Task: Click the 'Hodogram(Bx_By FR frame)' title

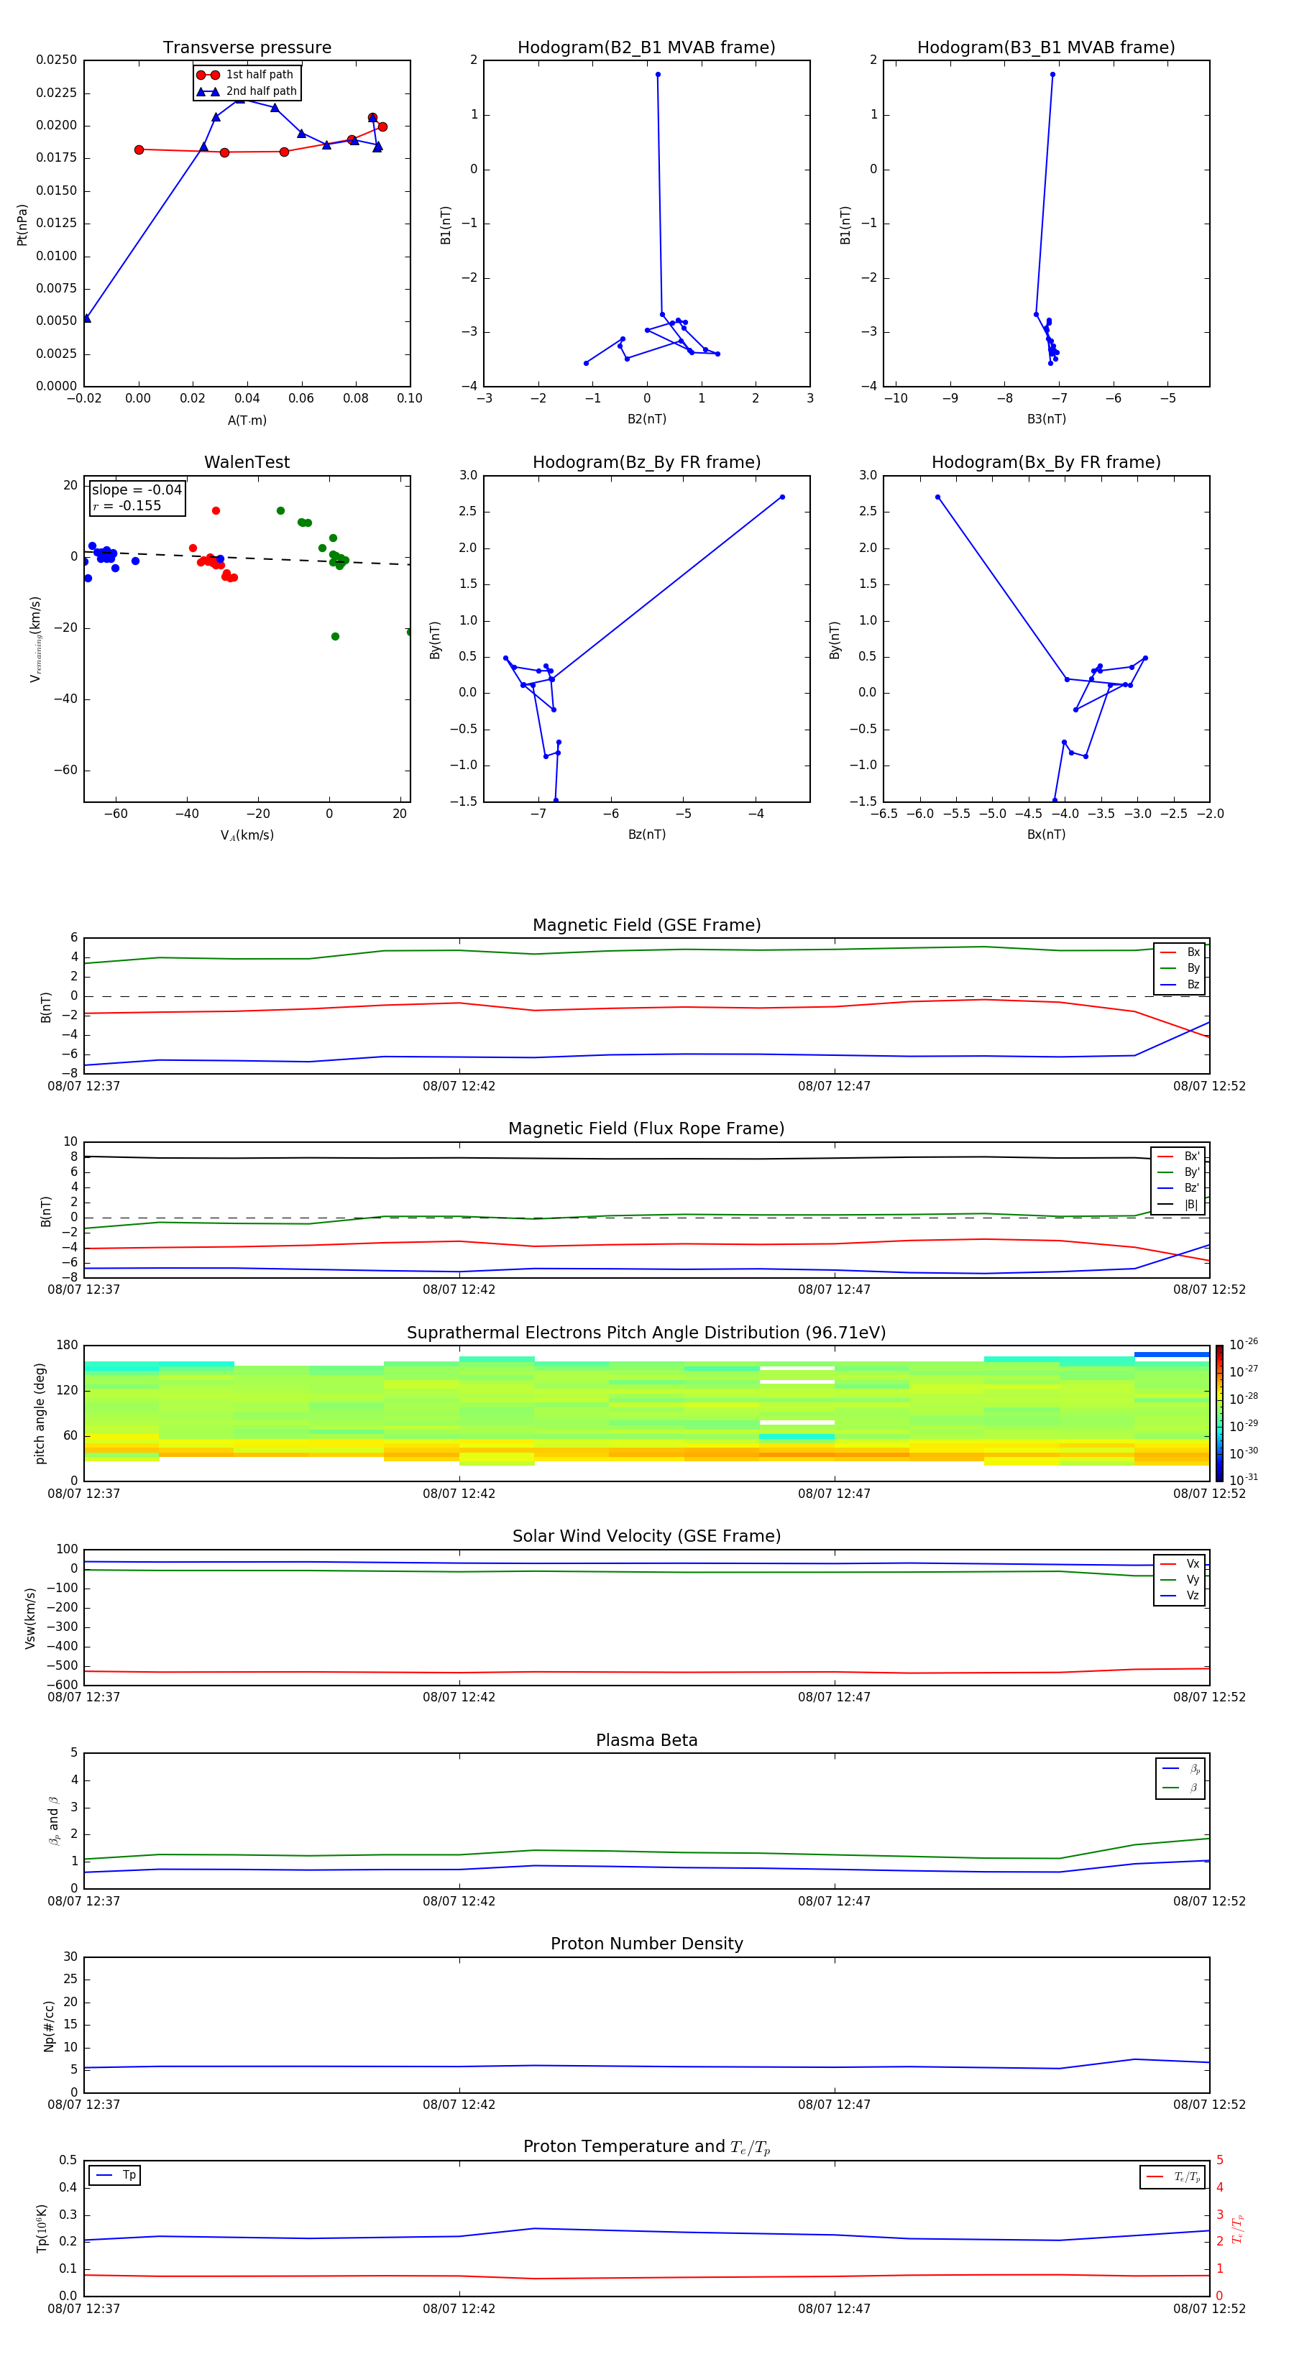Action: pos(1046,462)
